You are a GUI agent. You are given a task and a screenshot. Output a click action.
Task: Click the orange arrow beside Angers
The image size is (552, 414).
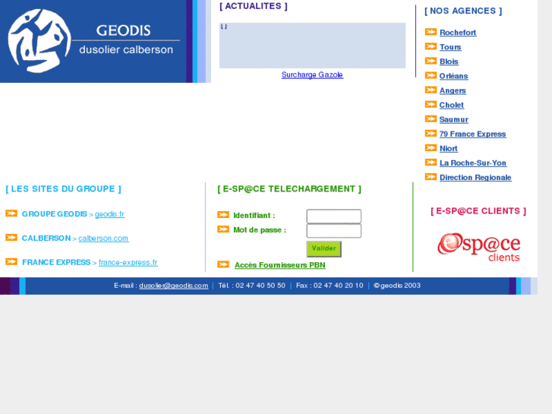(431, 90)
